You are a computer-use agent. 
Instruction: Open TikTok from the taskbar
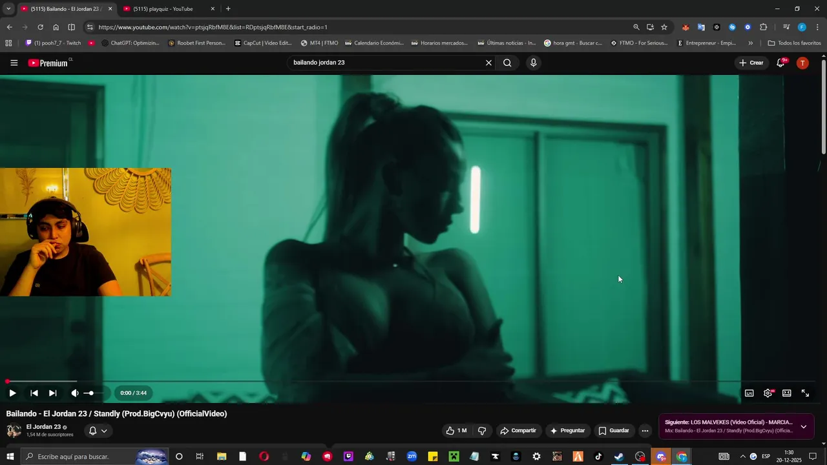click(598, 457)
